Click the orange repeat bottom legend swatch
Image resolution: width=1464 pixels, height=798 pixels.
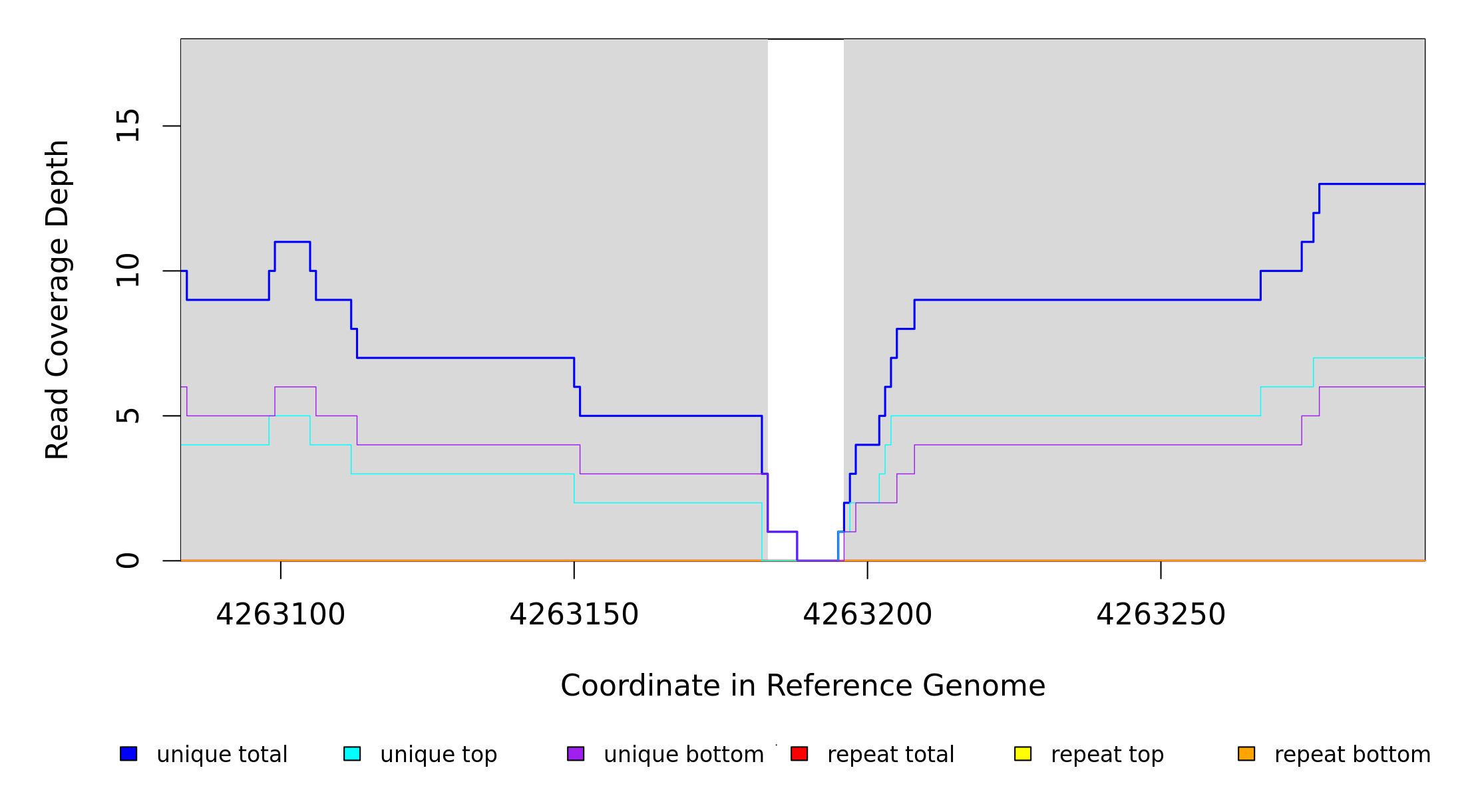coord(1246,753)
